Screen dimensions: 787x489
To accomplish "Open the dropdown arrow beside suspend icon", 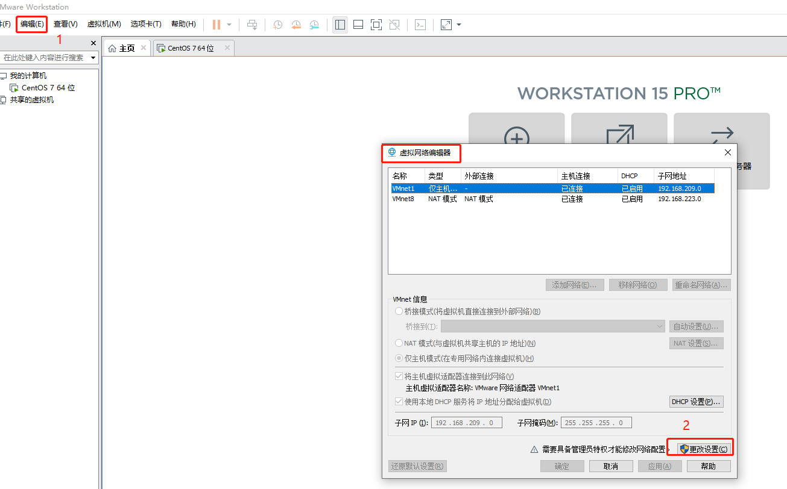I will point(229,25).
